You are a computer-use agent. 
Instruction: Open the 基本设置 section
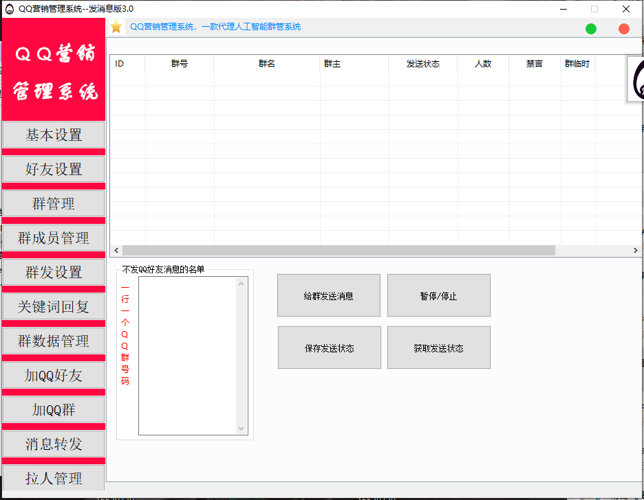point(54,135)
